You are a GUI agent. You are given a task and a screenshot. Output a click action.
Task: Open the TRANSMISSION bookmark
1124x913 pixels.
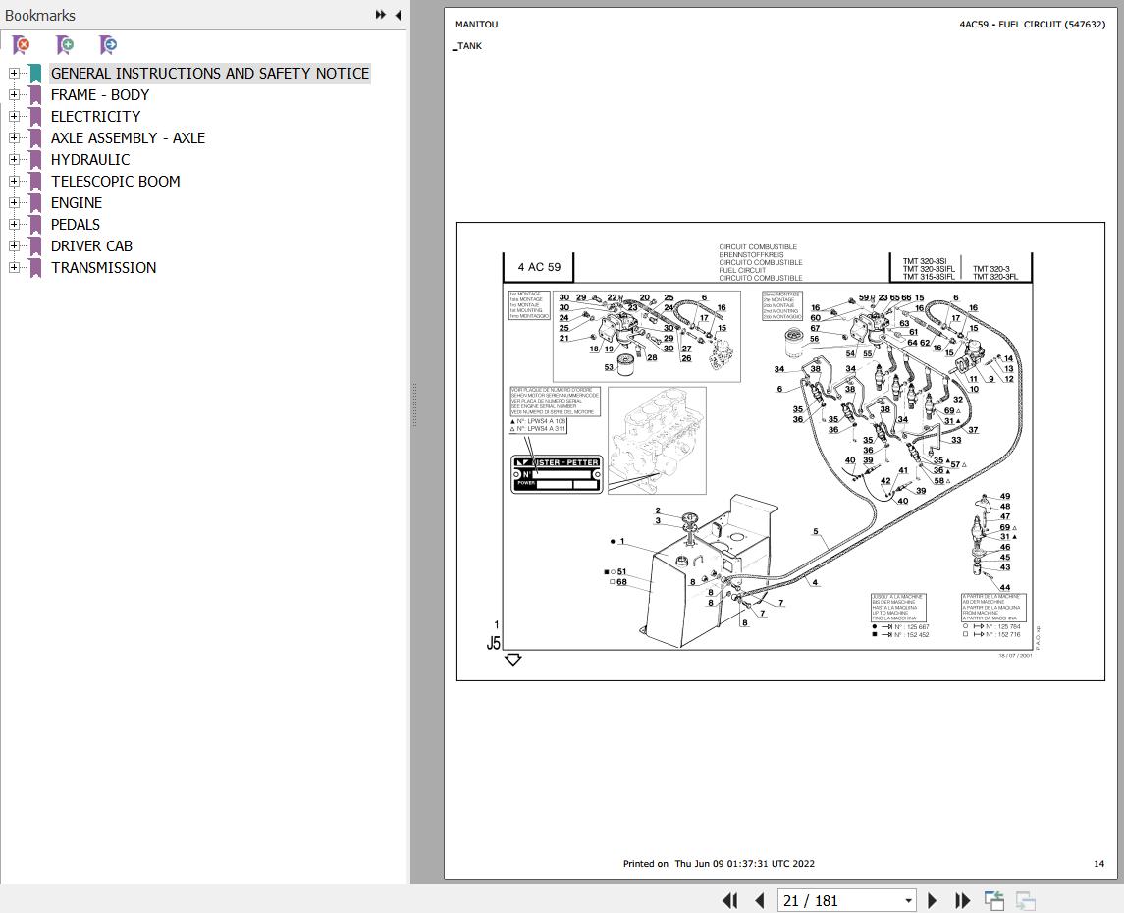point(103,267)
